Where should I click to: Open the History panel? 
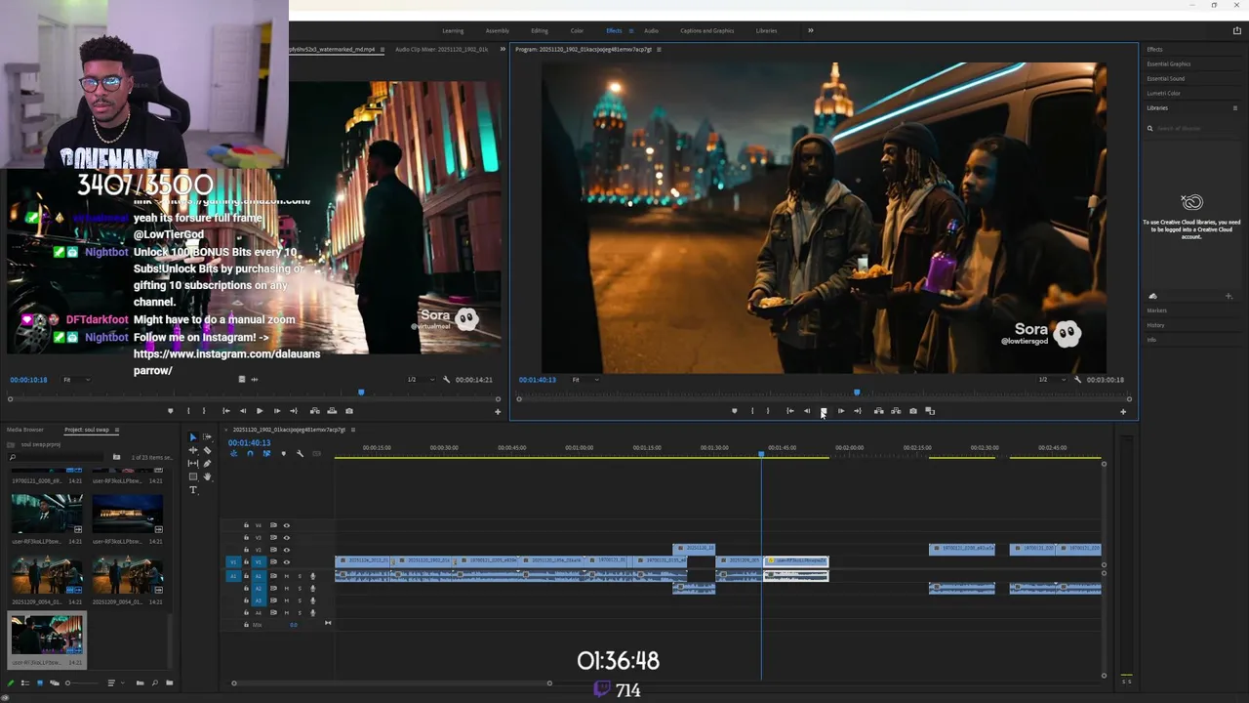click(1156, 325)
